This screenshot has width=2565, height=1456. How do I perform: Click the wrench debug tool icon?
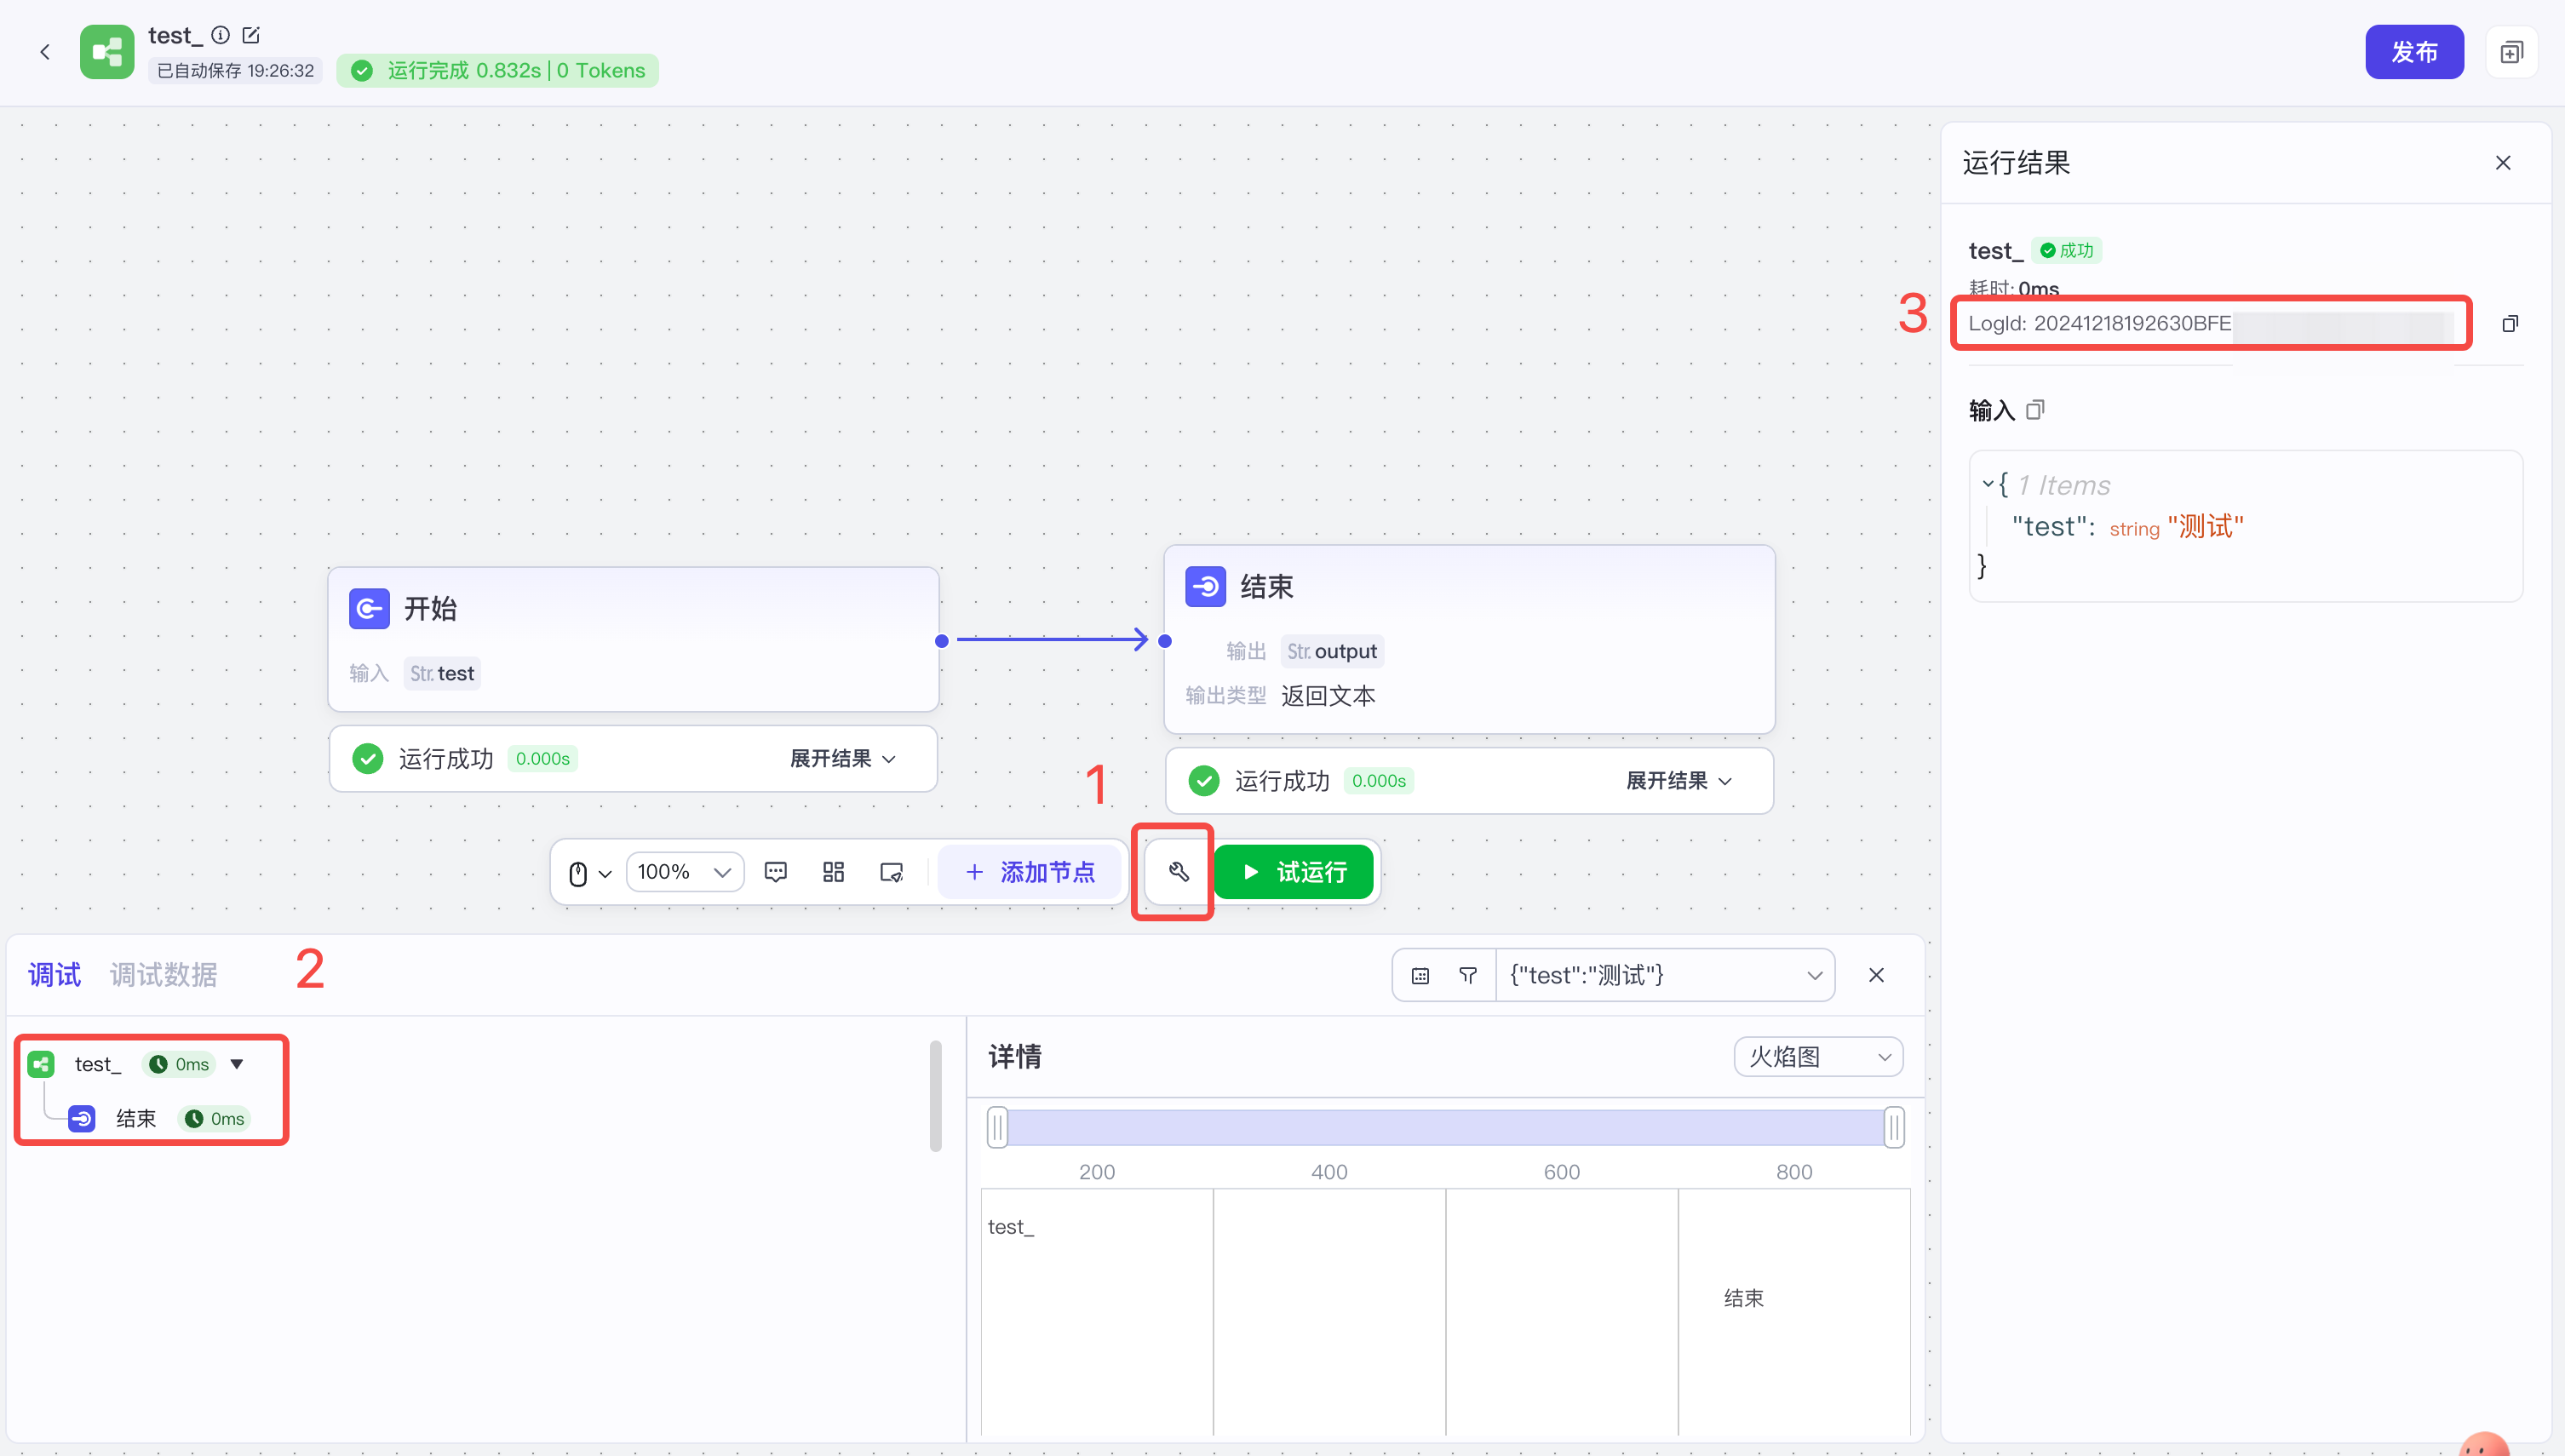[1178, 872]
